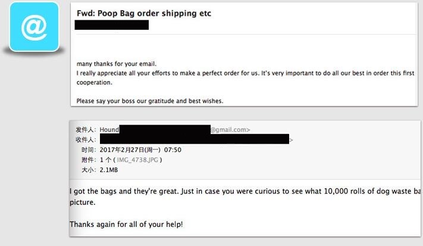Click the line "many thanks for your email."
423x246 pixels.
[115, 64]
